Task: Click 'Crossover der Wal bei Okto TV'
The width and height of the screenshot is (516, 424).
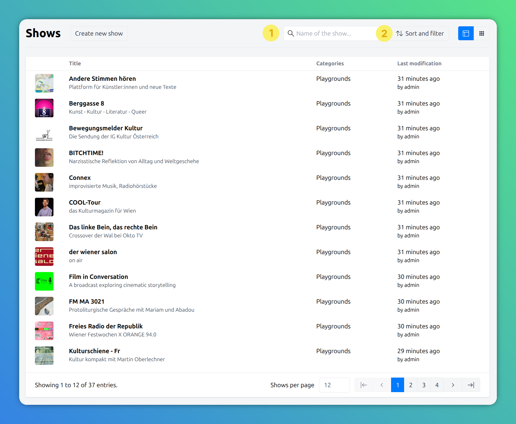Action: pos(106,236)
